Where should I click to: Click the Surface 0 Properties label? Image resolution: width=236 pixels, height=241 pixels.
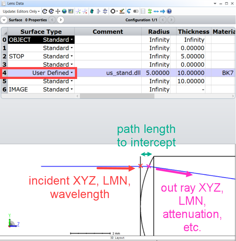[28, 20]
